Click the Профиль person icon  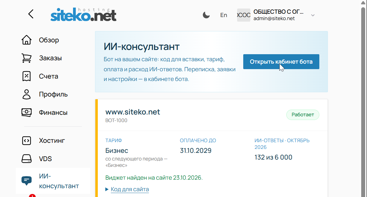pyautogui.click(x=27, y=94)
